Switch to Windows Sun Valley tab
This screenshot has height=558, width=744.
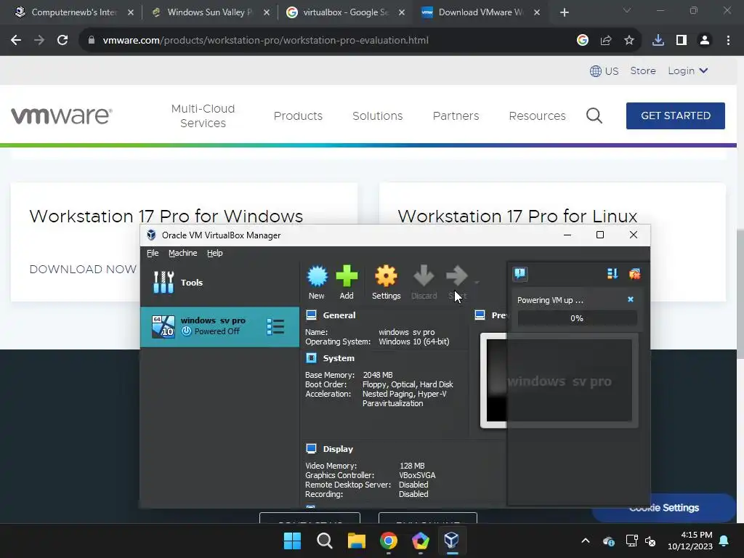pos(209,12)
